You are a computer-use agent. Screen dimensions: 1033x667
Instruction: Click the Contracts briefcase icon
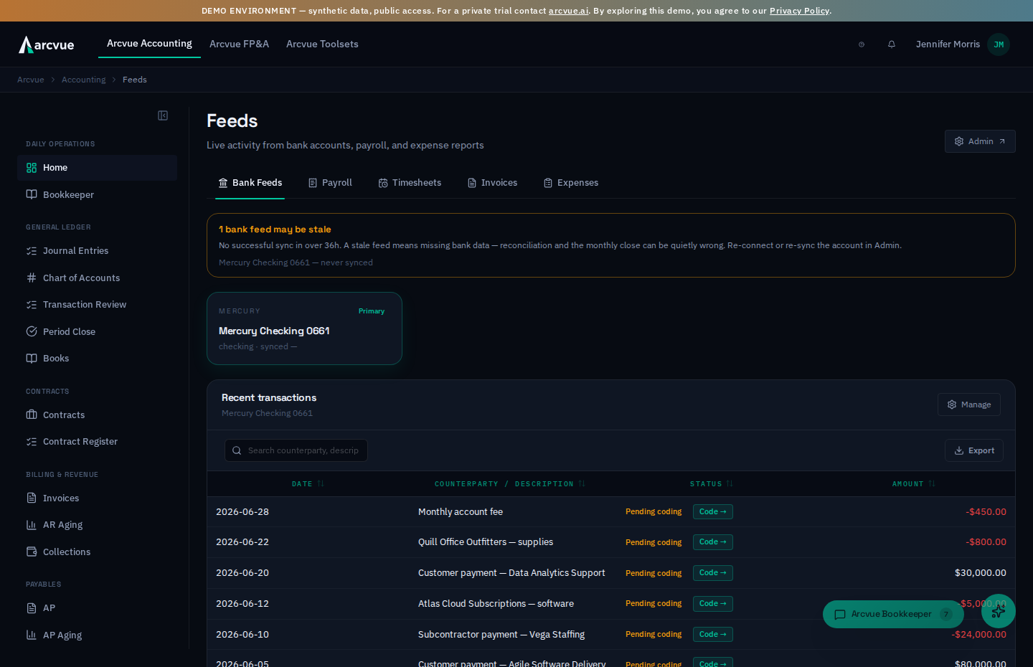click(x=32, y=415)
